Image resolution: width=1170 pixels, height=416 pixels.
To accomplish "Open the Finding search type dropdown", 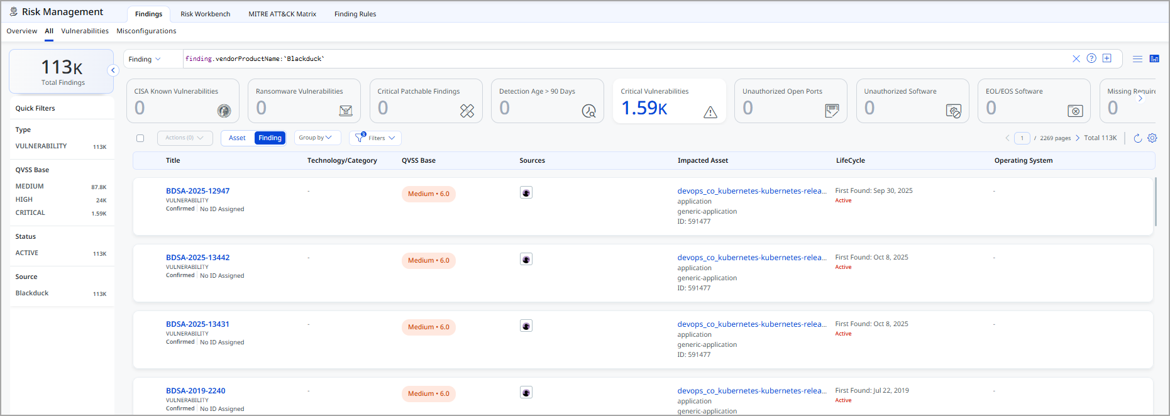I will pyautogui.click(x=145, y=59).
